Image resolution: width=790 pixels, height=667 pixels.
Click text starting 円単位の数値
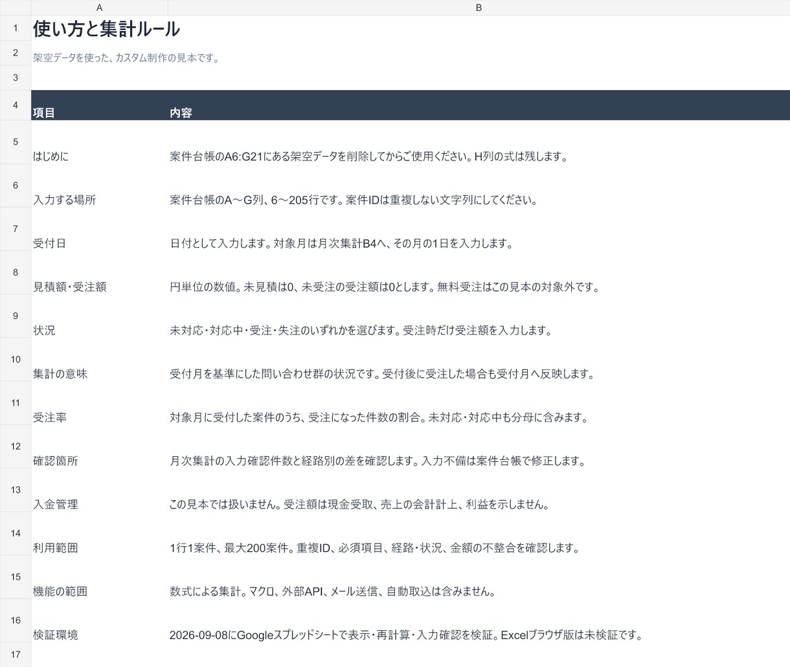coord(385,287)
